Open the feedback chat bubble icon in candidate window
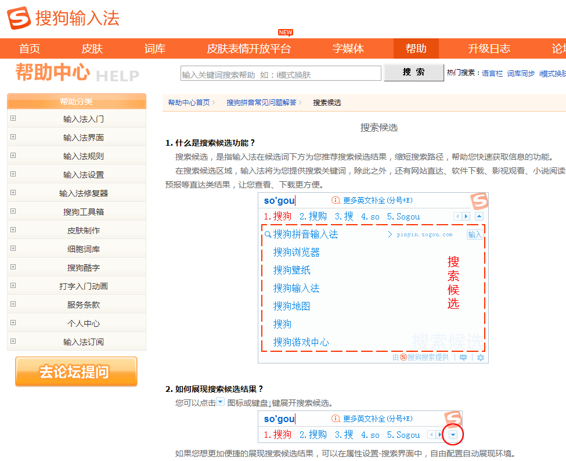This screenshot has height=461, width=566. point(463,358)
